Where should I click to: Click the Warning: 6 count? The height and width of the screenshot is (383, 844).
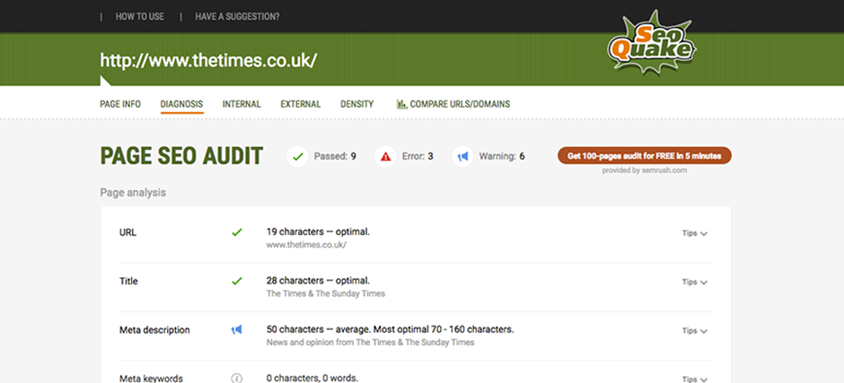pos(502,157)
